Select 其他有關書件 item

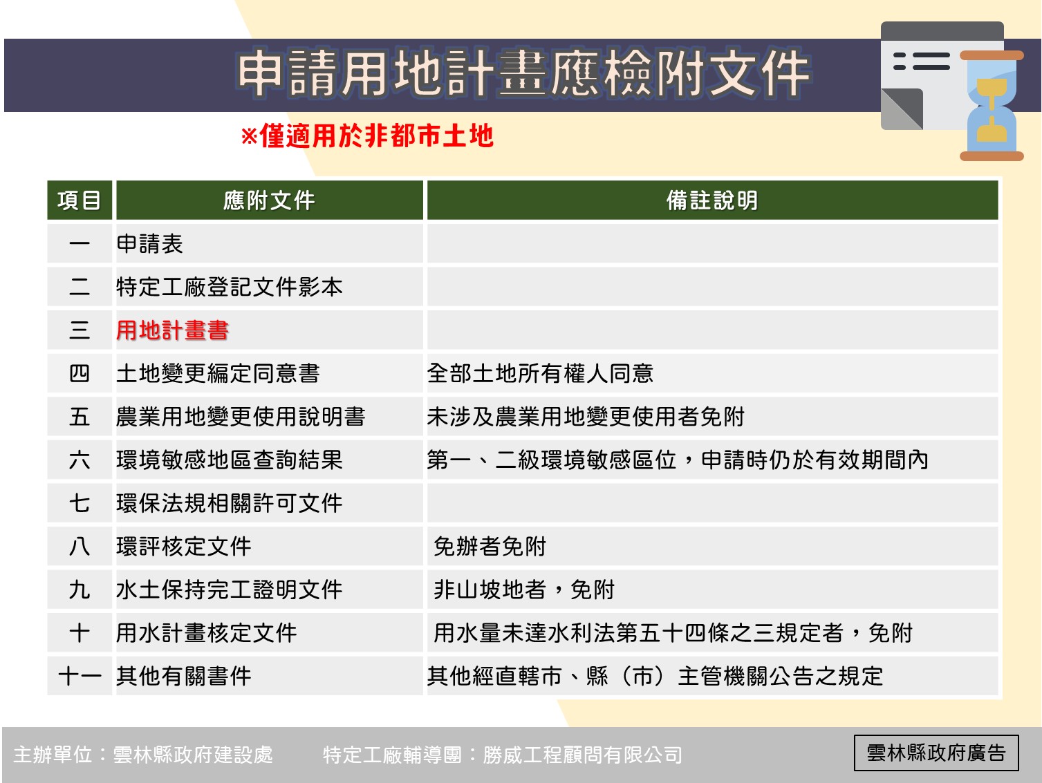click(x=183, y=676)
